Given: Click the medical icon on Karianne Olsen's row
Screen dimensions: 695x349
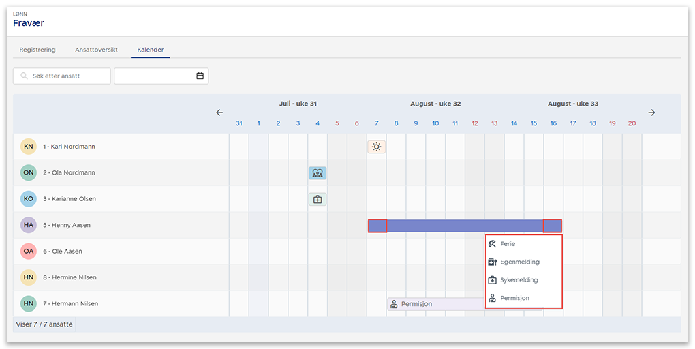Looking at the screenshot, I should [x=317, y=199].
